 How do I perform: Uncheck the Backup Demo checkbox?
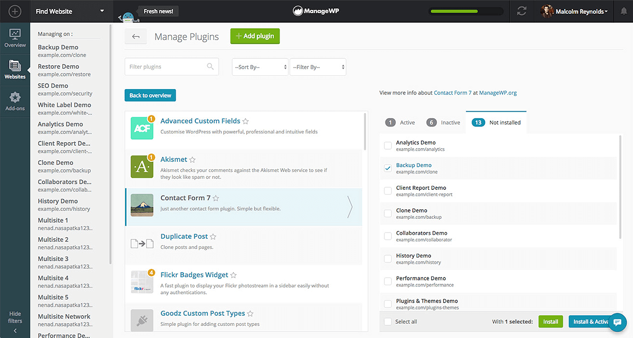click(388, 168)
